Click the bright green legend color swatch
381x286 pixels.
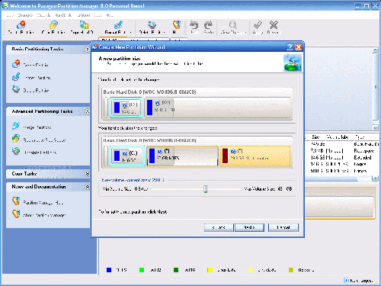tap(142, 270)
